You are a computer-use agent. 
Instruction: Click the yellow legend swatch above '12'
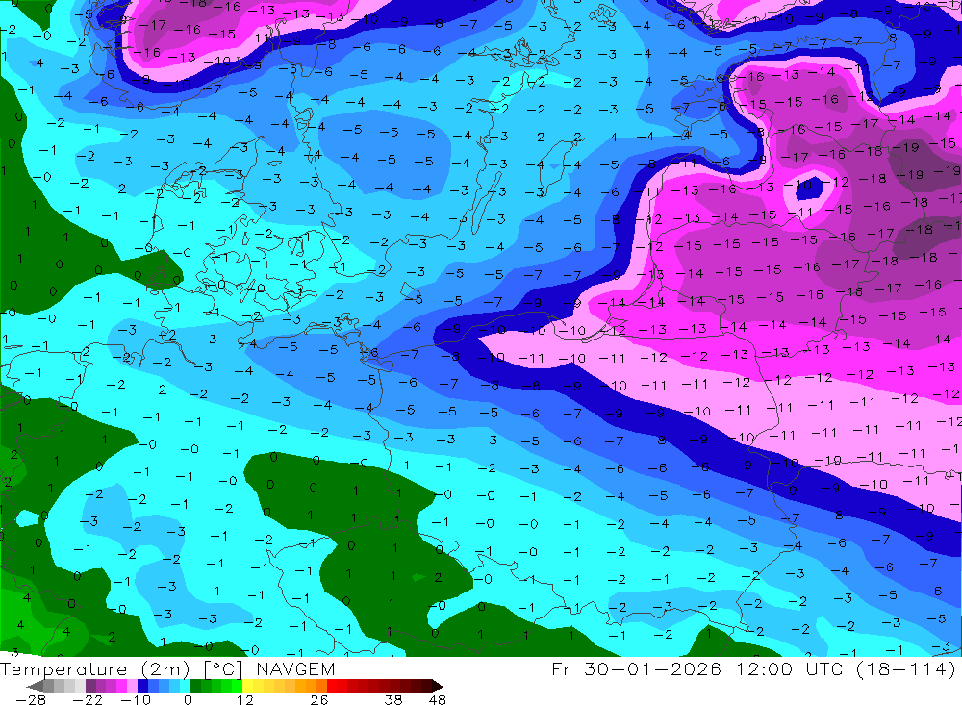[248, 686]
